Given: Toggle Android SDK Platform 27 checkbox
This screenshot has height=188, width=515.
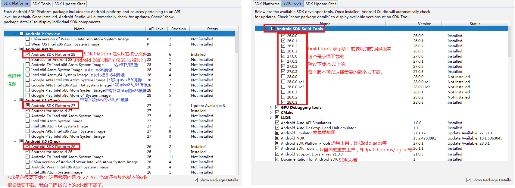Looking at the screenshot, I should 27,105.
